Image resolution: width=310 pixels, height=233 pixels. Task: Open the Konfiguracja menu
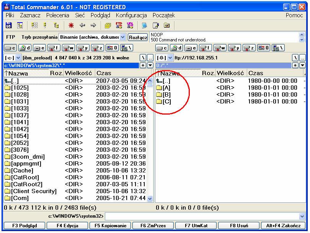(x=131, y=15)
